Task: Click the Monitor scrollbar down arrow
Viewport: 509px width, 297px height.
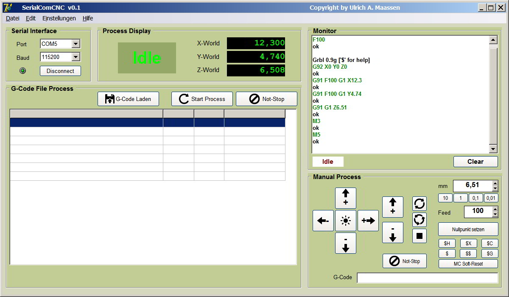Action: coord(493,149)
